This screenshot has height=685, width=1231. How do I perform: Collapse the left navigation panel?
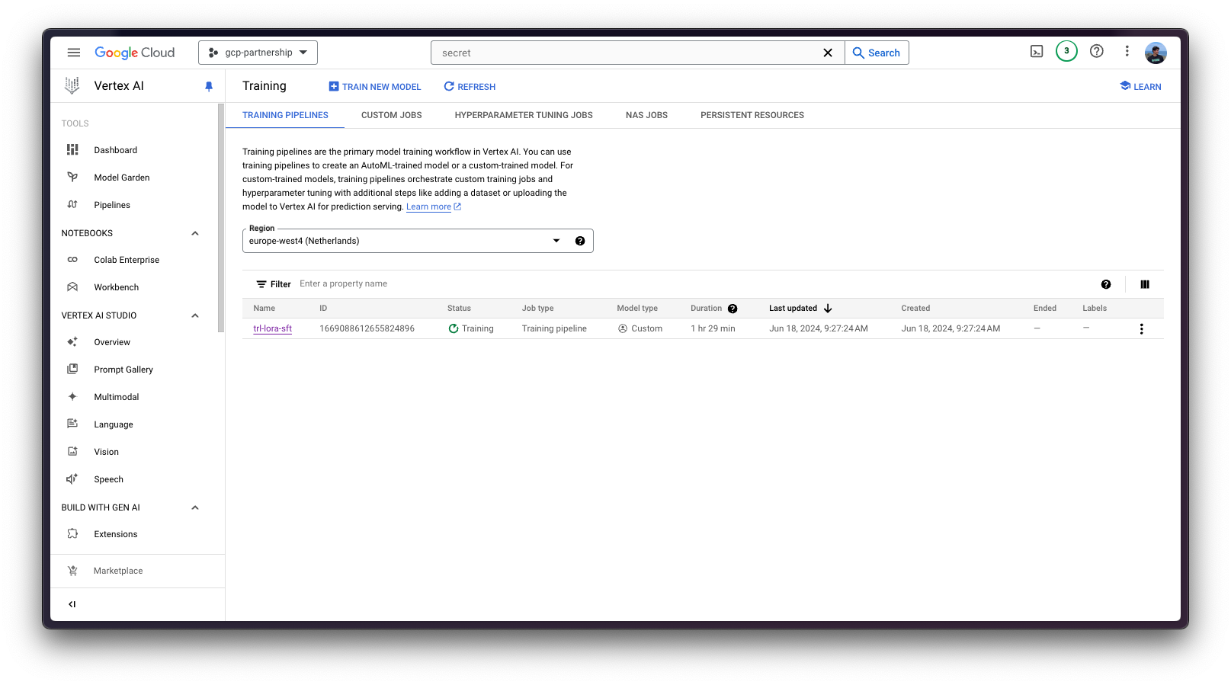point(72,604)
